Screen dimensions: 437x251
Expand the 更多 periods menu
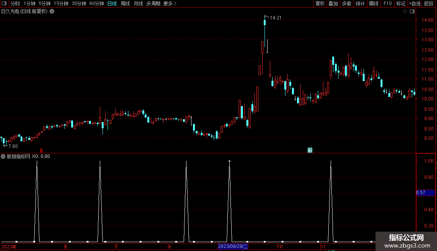point(170,3)
